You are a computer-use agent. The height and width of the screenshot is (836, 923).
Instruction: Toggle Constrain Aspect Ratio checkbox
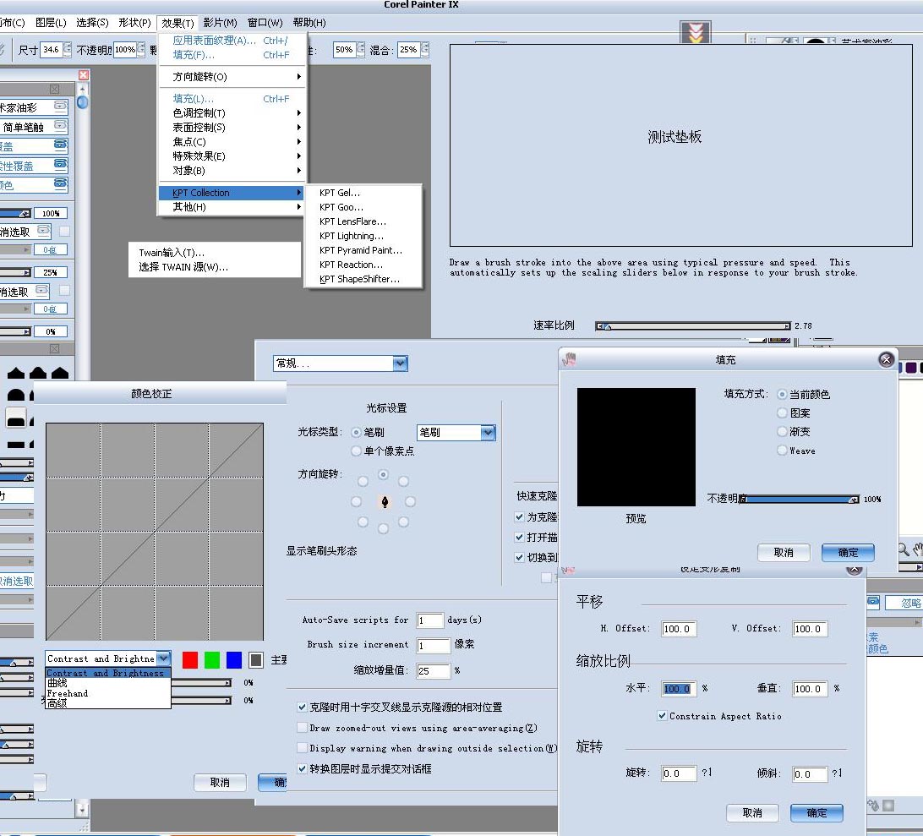662,716
